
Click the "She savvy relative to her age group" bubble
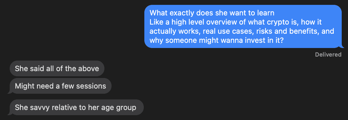(76, 107)
